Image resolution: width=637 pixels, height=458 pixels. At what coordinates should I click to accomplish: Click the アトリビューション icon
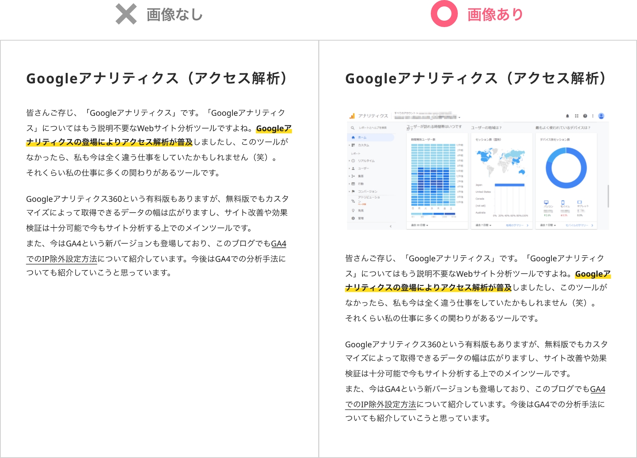coord(353,201)
